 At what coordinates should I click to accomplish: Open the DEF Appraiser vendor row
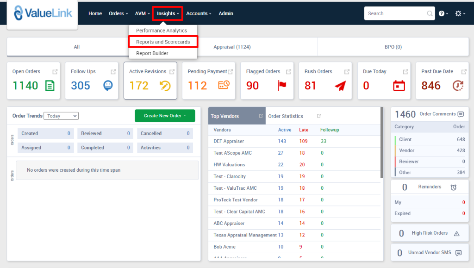click(x=294, y=141)
